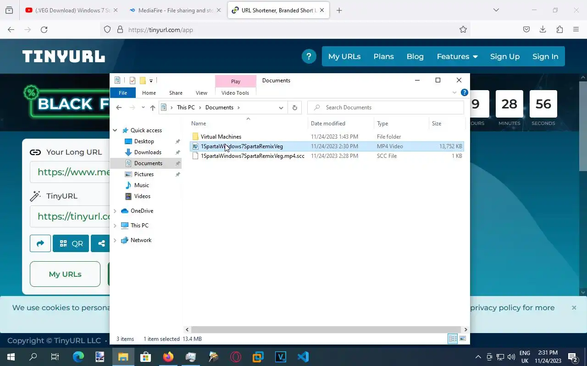Expand the Network tree node
The width and height of the screenshot is (587, 366).
(115, 240)
